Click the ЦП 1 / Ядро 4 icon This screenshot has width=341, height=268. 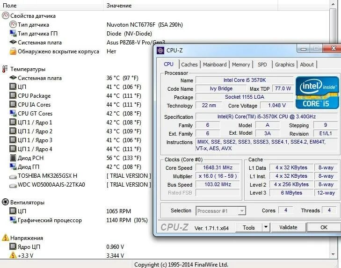(x=13, y=149)
